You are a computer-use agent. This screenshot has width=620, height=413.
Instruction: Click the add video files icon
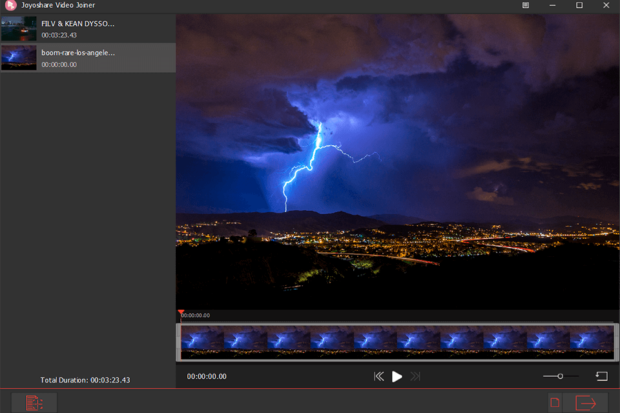tap(34, 403)
